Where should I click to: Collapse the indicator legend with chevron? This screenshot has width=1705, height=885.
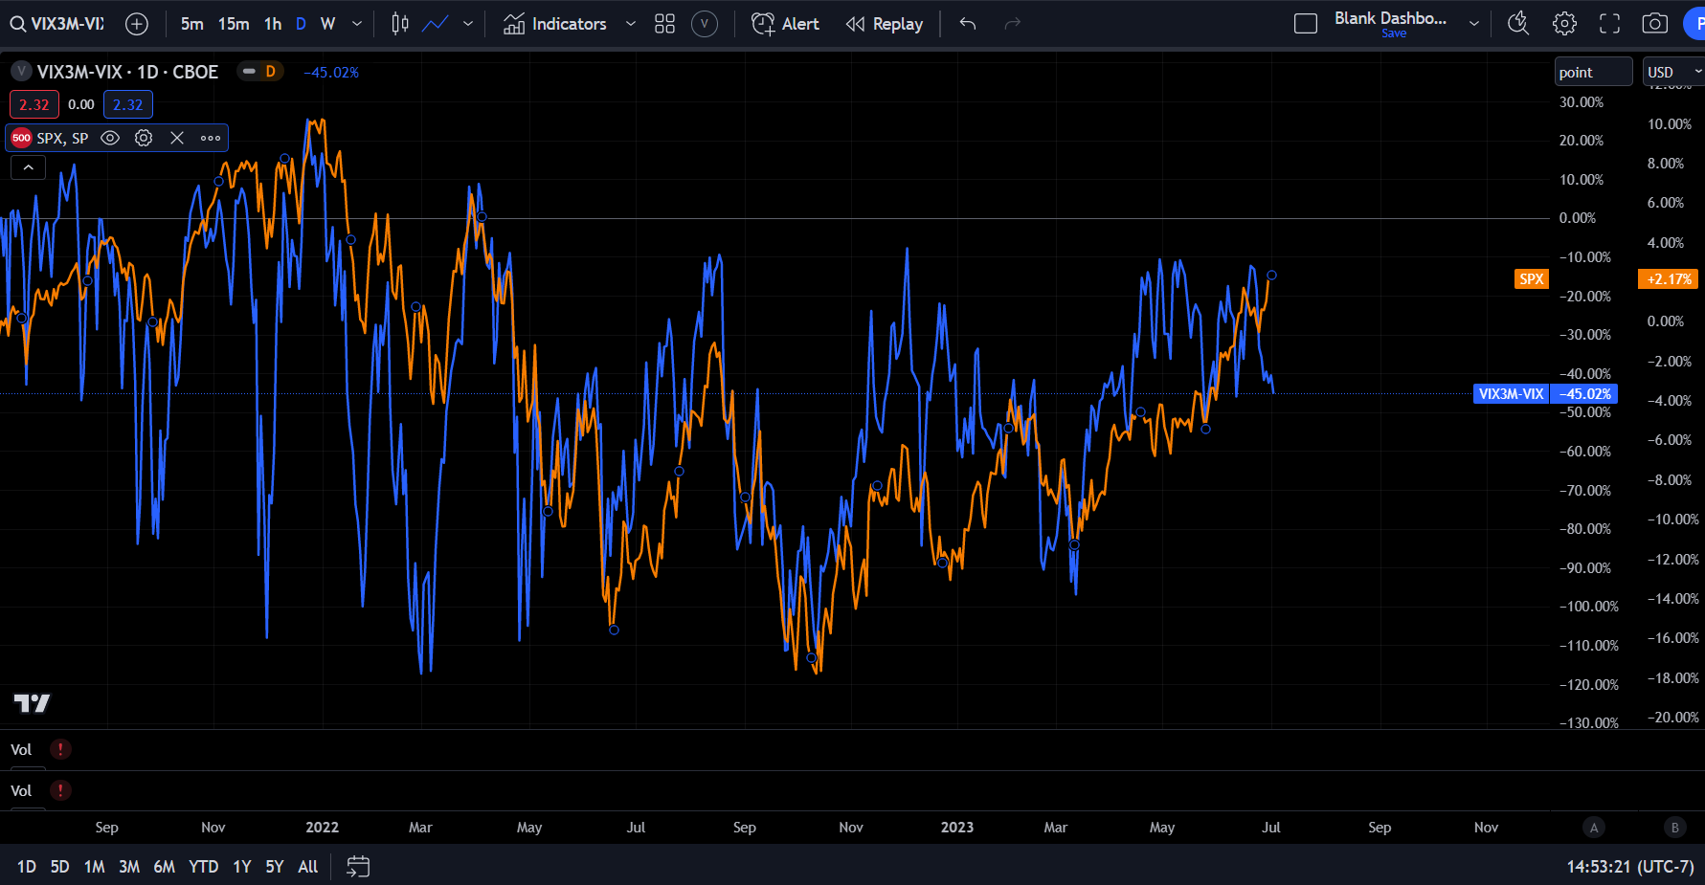(29, 167)
